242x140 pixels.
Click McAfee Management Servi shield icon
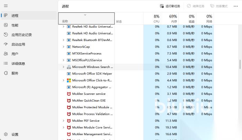click(69, 134)
